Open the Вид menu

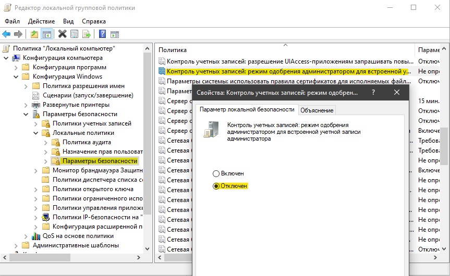pyautogui.click(x=68, y=21)
